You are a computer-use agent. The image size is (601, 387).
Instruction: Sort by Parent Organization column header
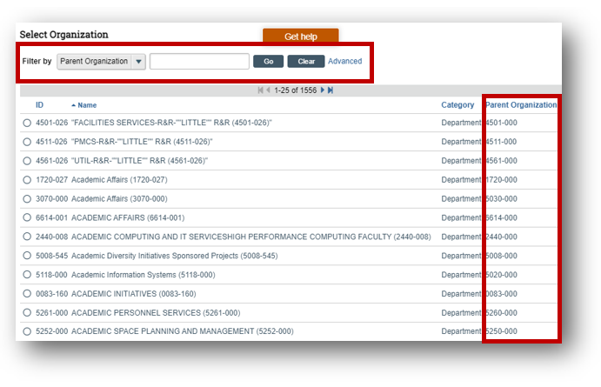tap(520, 105)
